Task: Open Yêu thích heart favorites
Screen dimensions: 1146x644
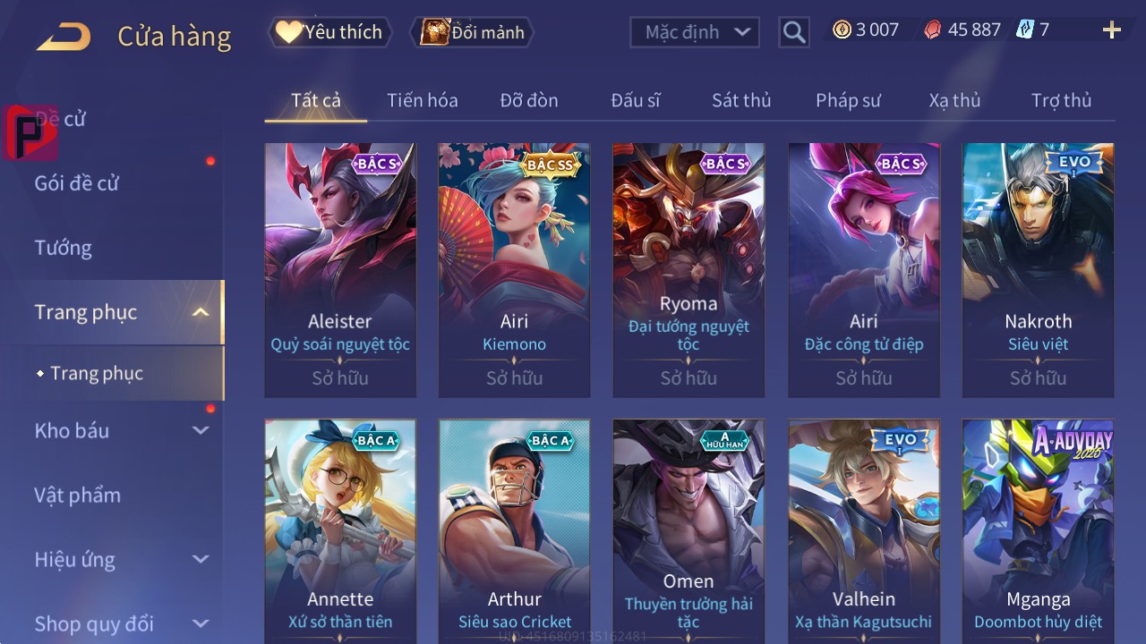Action: (x=329, y=32)
